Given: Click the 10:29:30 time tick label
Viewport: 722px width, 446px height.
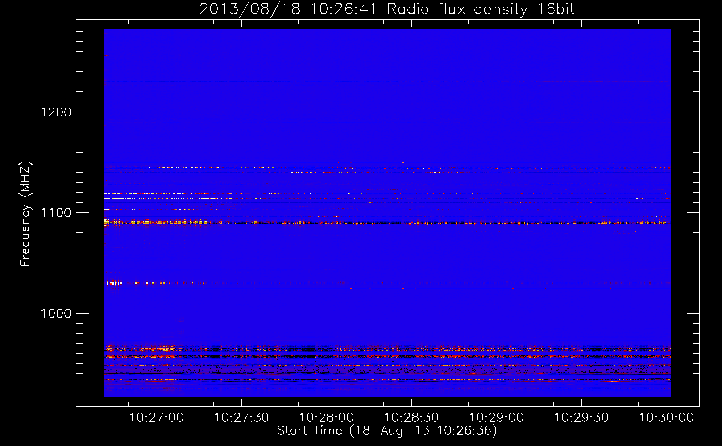Looking at the screenshot, I should [581, 417].
